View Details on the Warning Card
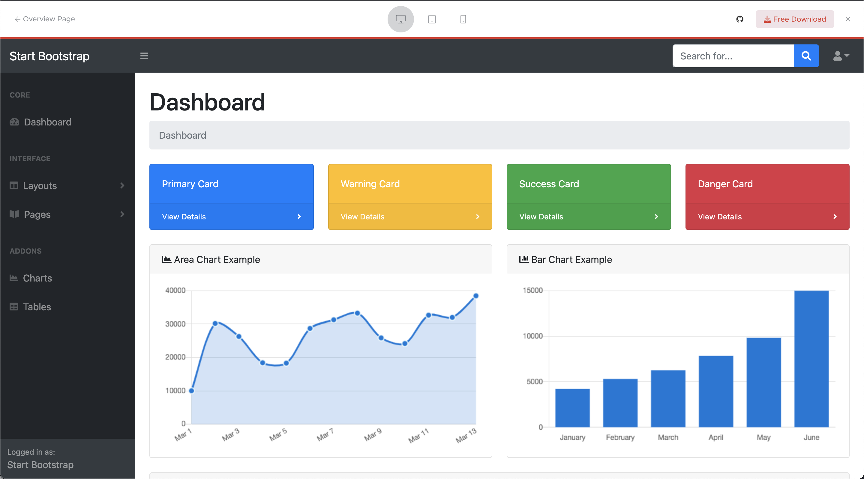This screenshot has width=864, height=479. tap(363, 217)
